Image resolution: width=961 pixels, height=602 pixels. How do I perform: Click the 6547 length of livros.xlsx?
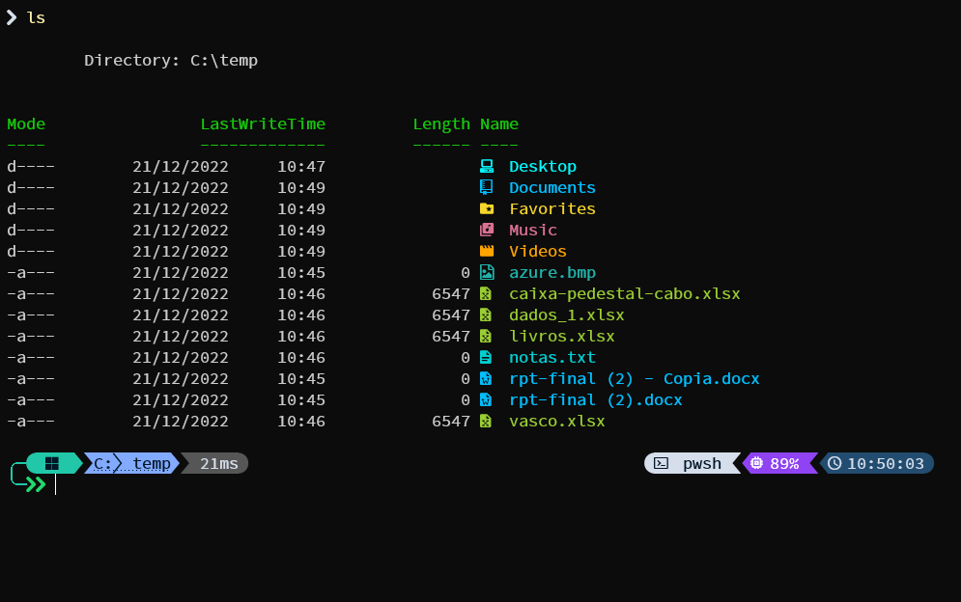pos(450,337)
